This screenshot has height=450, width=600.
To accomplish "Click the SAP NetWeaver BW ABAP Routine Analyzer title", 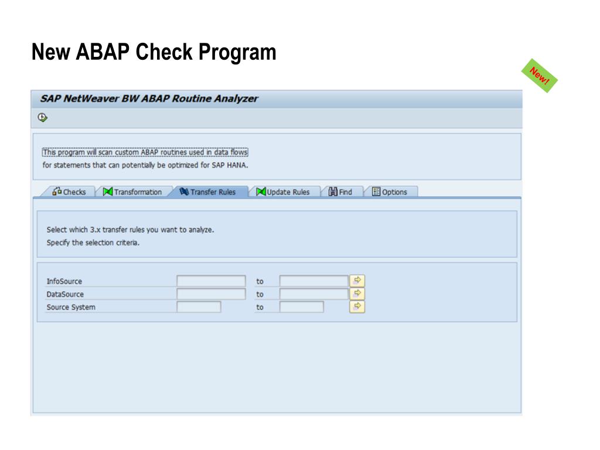I will pyautogui.click(x=149, y=98).
